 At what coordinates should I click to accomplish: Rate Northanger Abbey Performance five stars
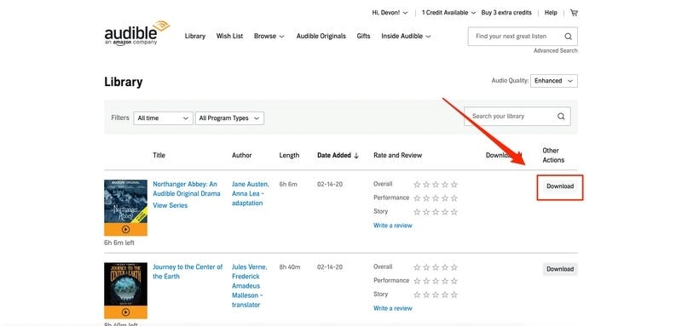(454, 198)
